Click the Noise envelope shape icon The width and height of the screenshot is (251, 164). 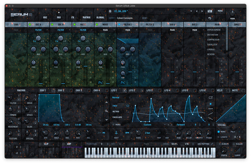click(x=100, y=83)
